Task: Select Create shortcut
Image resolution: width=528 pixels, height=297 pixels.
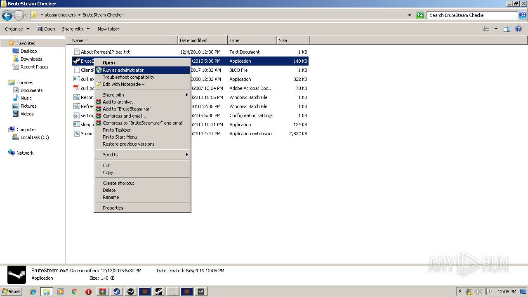Action: click(x=142, y=183)
